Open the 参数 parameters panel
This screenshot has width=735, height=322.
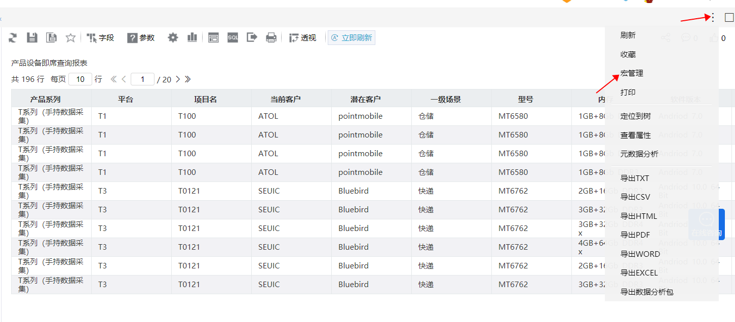141,37
